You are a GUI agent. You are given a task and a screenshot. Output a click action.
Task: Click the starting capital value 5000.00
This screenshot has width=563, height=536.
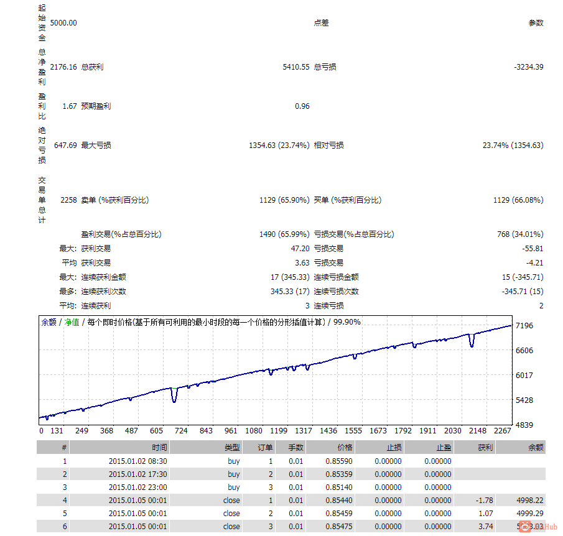pos(63,23)
